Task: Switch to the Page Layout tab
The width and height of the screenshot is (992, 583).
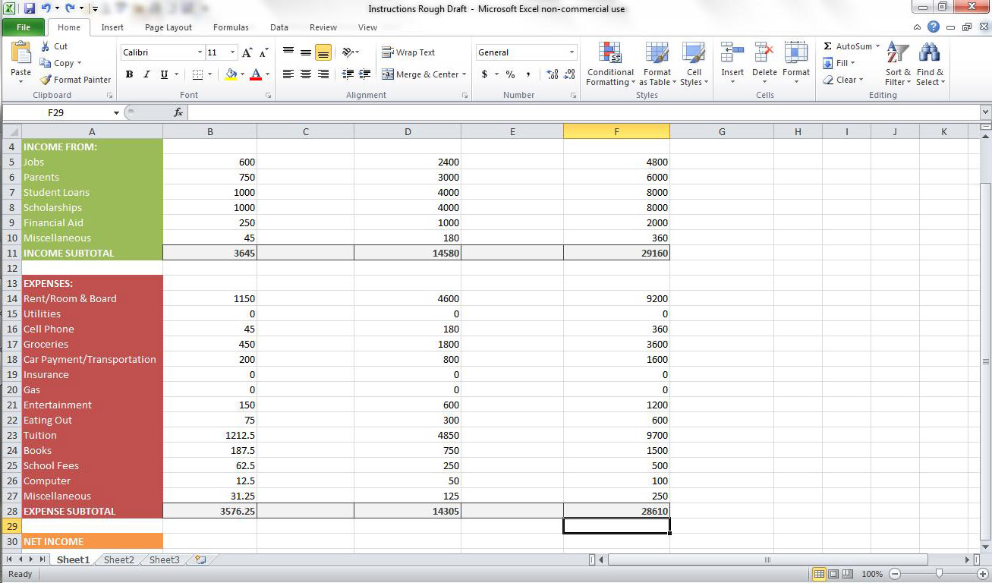Action: tap(168, 27)
